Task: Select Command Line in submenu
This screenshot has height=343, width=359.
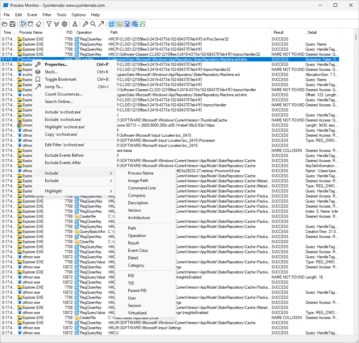Action: pyautogui.click(x=145, y=188)
